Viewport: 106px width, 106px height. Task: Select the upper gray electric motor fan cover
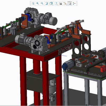click(x=53, y=21)
